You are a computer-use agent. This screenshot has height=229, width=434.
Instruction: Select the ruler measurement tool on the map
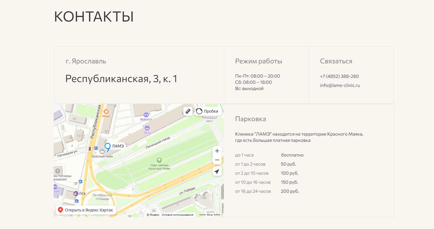[188, 111]
